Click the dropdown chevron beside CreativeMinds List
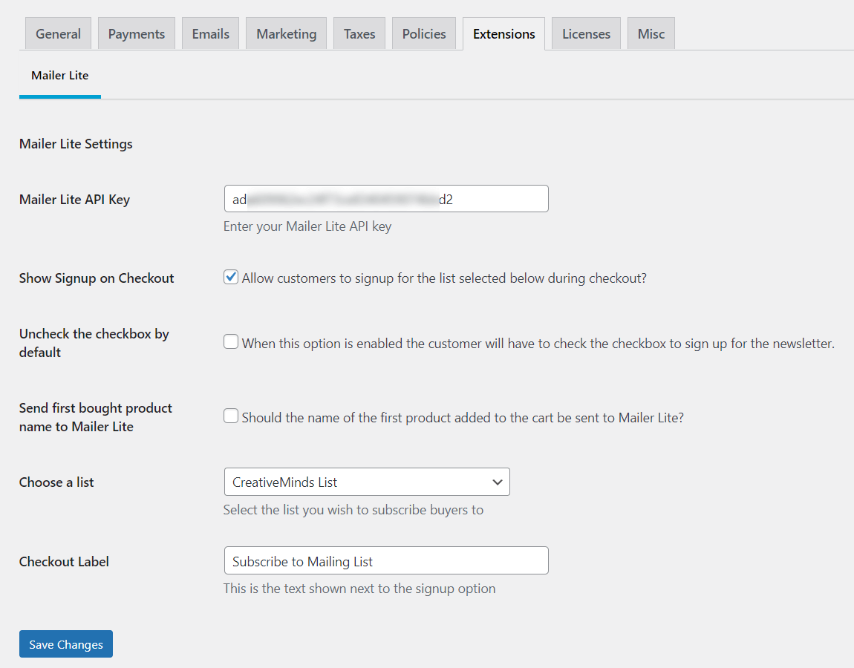Screen dimensions: 854x668 [498, 482]
